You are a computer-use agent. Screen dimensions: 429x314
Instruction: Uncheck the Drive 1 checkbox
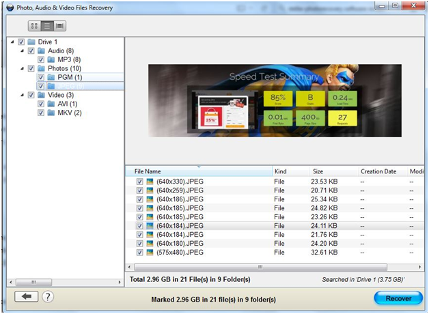(21, 42)
